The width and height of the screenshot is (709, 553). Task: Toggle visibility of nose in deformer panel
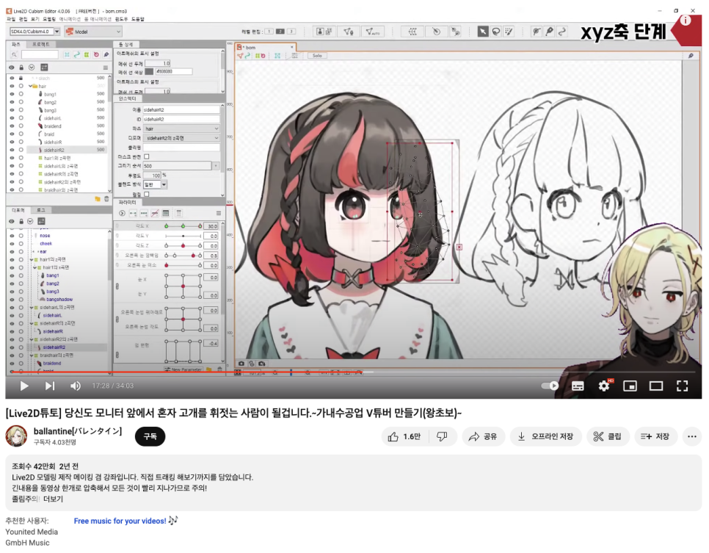12,235
